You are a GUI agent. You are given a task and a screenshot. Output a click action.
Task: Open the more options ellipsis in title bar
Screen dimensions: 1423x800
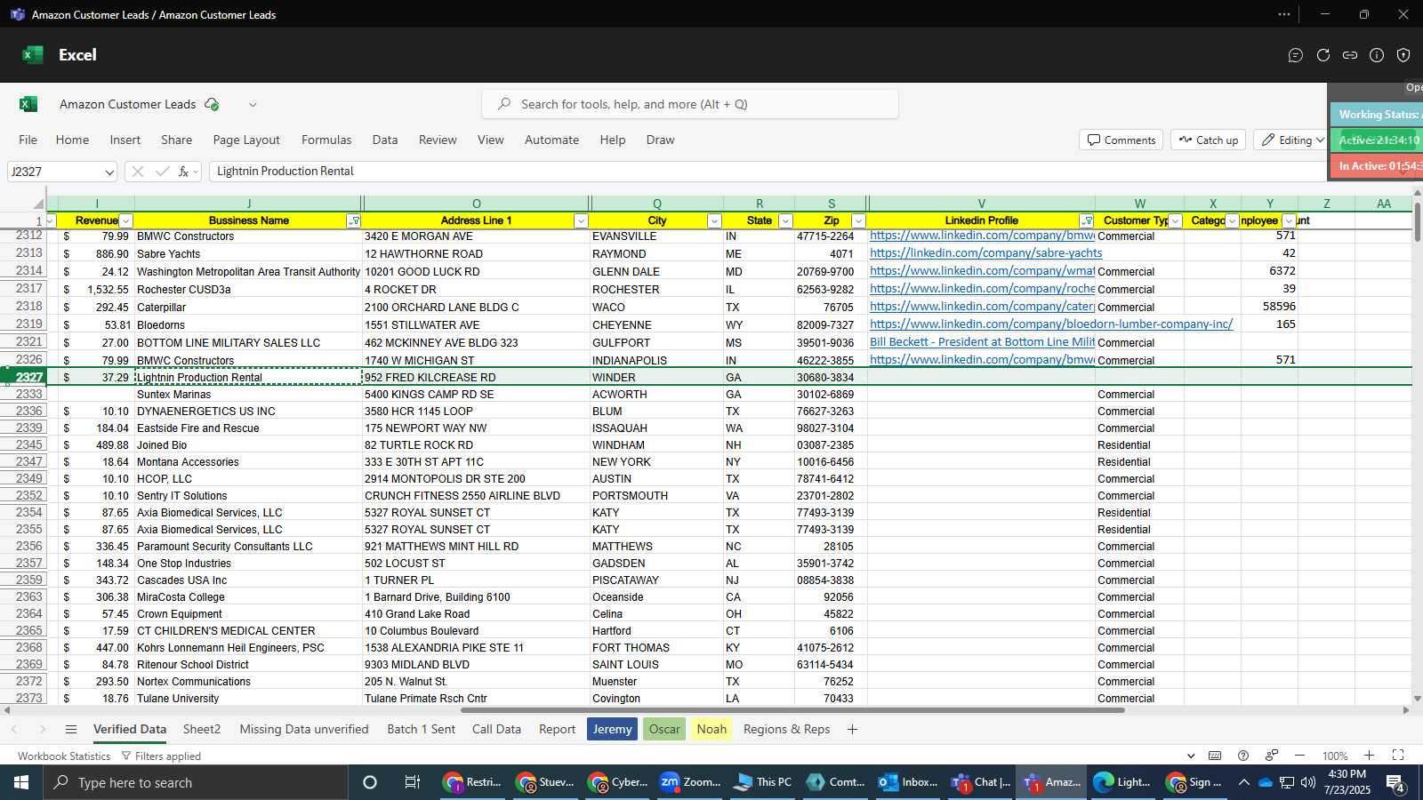[1284, 14]
